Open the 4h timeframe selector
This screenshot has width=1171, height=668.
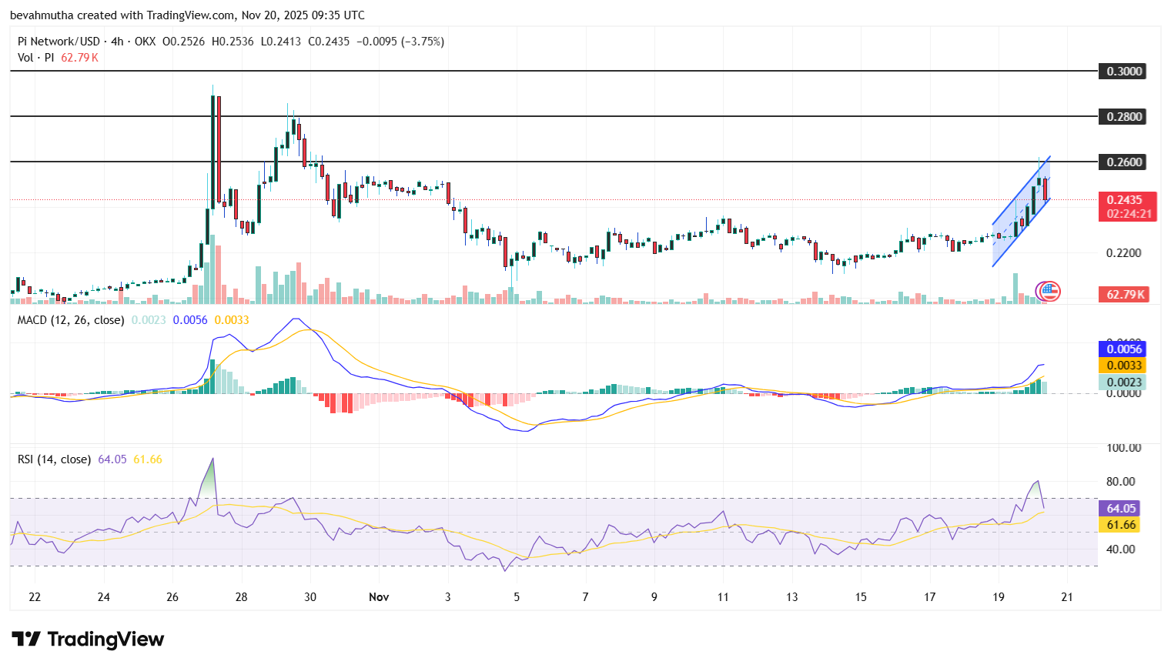tap(115, 42)
